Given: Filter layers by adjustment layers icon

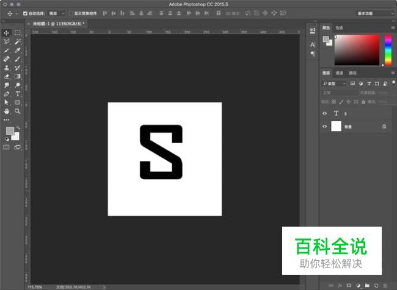Looking at the screenshot, I should click(x=361, y=83).
